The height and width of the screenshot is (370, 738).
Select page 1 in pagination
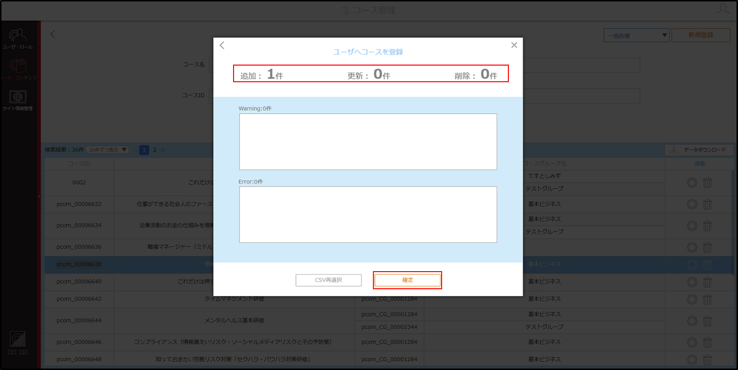(144, 150)
